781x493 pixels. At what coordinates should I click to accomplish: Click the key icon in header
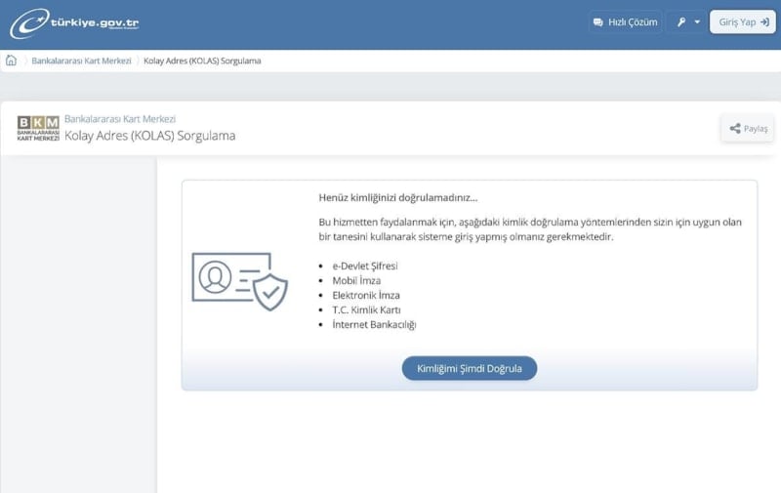(x=681, y=22)
